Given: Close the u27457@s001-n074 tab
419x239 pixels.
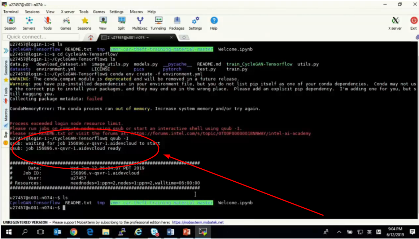Looking at the screenshot, I should tap(171, 37).
